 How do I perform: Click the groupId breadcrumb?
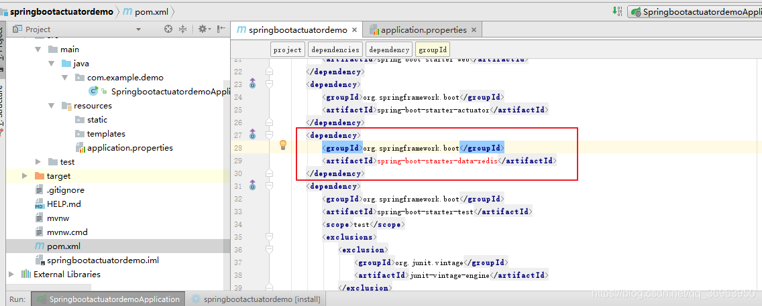click(433, 50)
